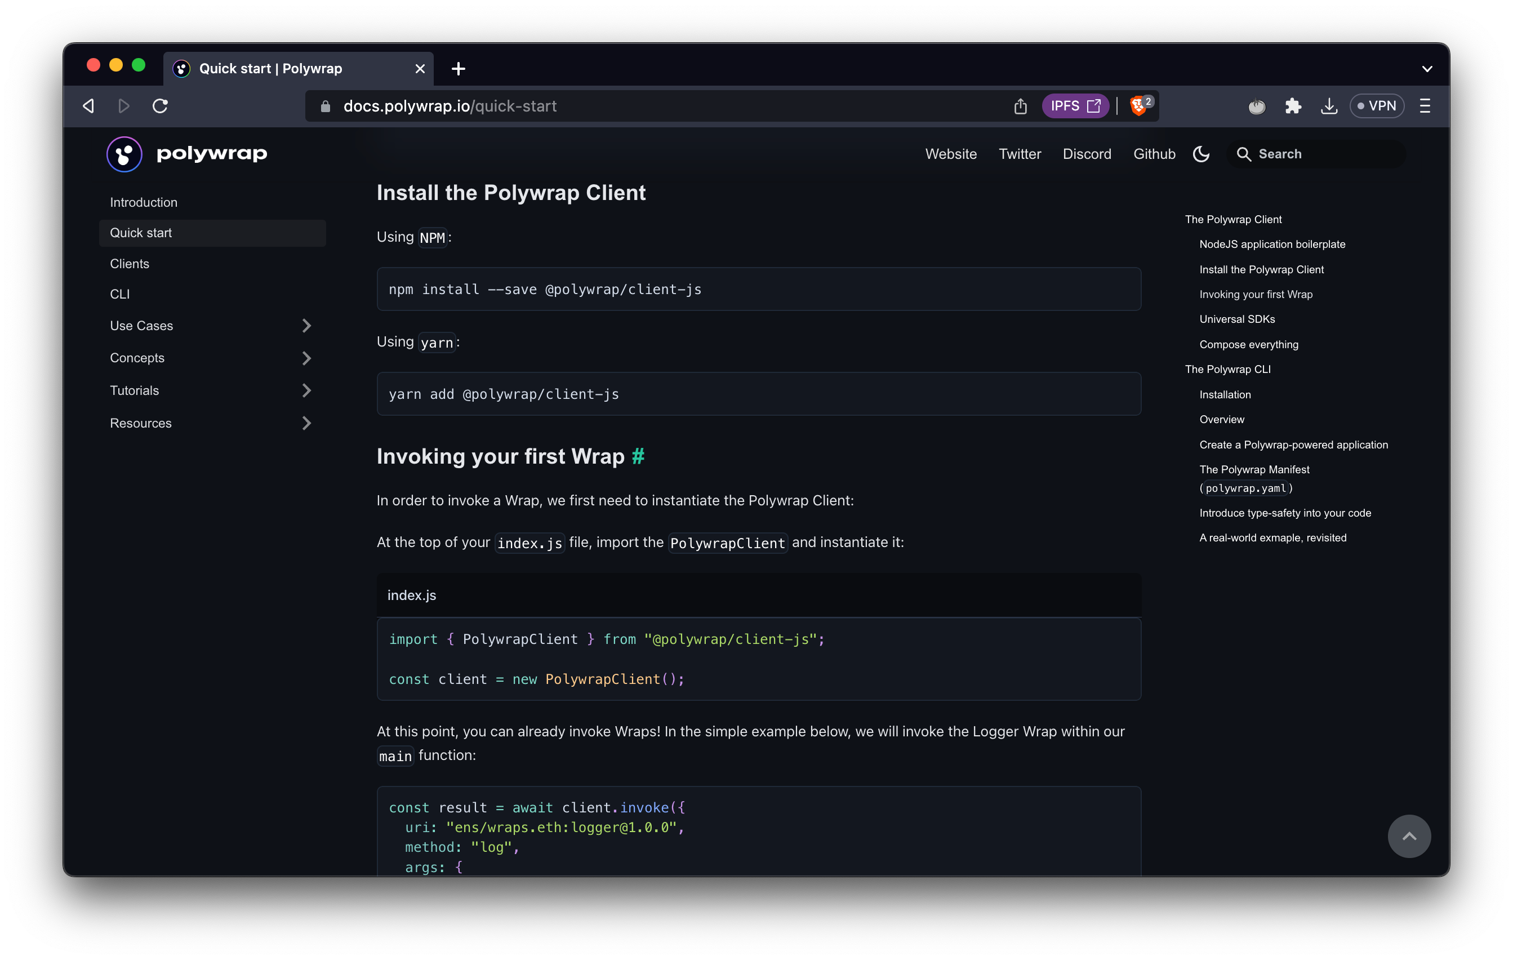
Task: Click the browser back arrow
Action: 88,105
